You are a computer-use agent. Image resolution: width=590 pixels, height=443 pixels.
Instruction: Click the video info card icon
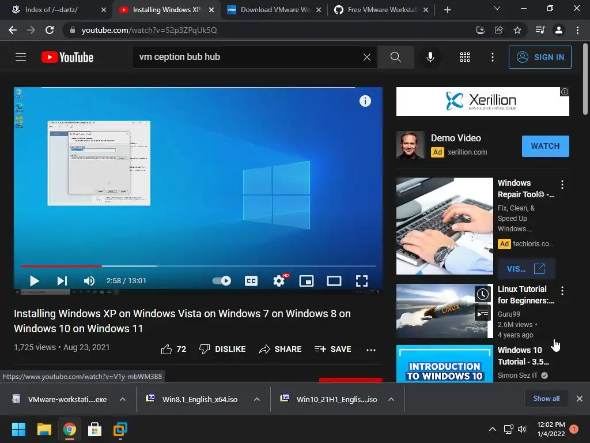(x=365, y=101)
